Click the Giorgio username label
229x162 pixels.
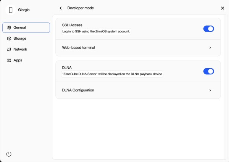[x=24, y=10]
